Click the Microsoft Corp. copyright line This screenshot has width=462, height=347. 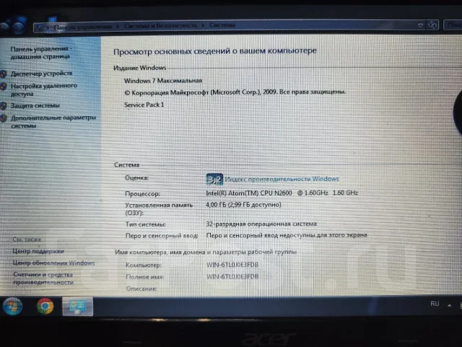pyautogui.click(x=235, y=92)
